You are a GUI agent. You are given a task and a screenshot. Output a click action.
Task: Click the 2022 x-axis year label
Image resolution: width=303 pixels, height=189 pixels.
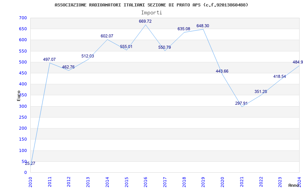click(x=261, y=182)
